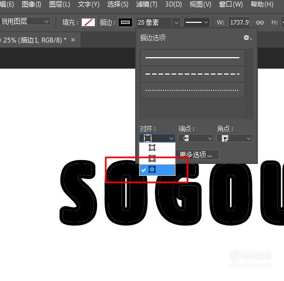This screenshot has width=284, height=281.
Task: Expand the 对齐 alignment dropdown
Action: click(x=157, y=138)
